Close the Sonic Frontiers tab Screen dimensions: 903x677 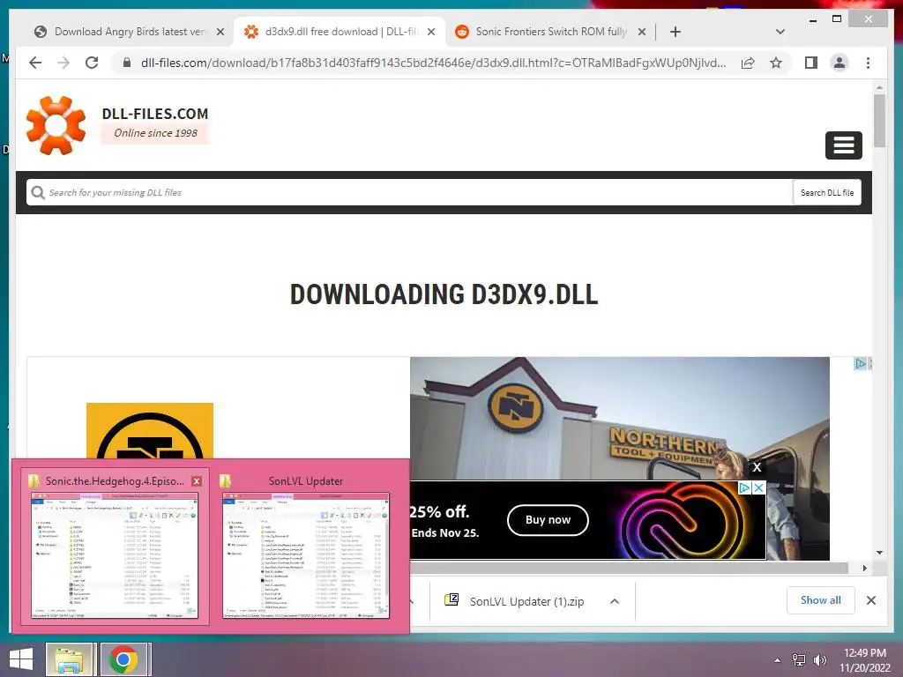point(642,32)
